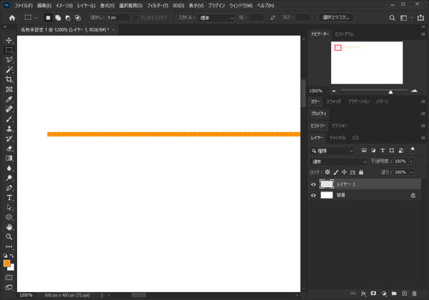
Task: Select the Magic Wand tool
Action: click(x=9, y=70)
